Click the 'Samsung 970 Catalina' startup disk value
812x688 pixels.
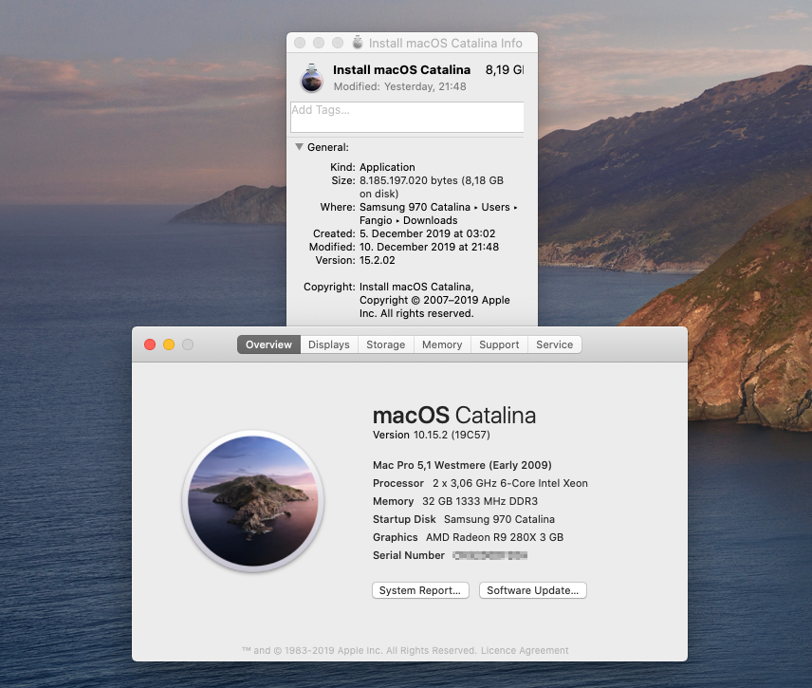click(x=499, y=519)
